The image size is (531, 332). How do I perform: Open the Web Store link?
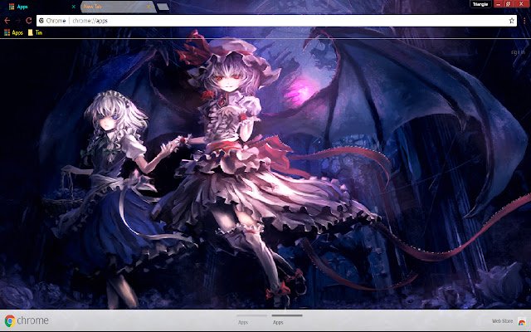(502, 321)
